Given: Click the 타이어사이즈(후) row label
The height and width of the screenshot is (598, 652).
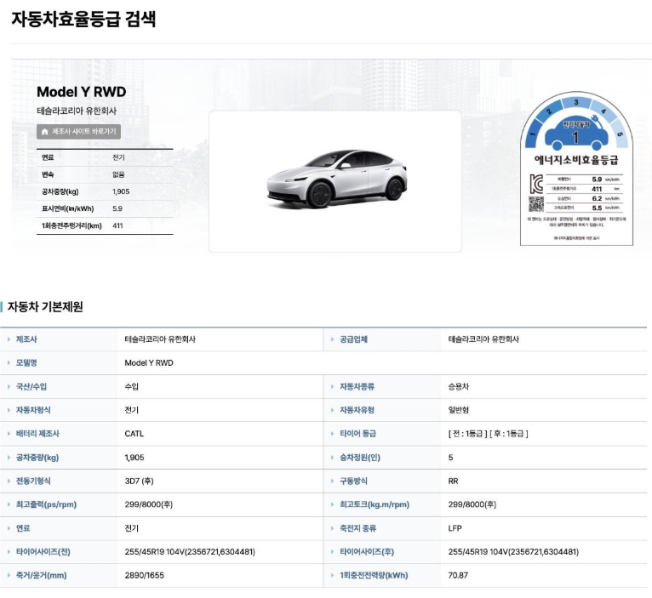Looking at the screenshot, I should [x=367, y=552].
